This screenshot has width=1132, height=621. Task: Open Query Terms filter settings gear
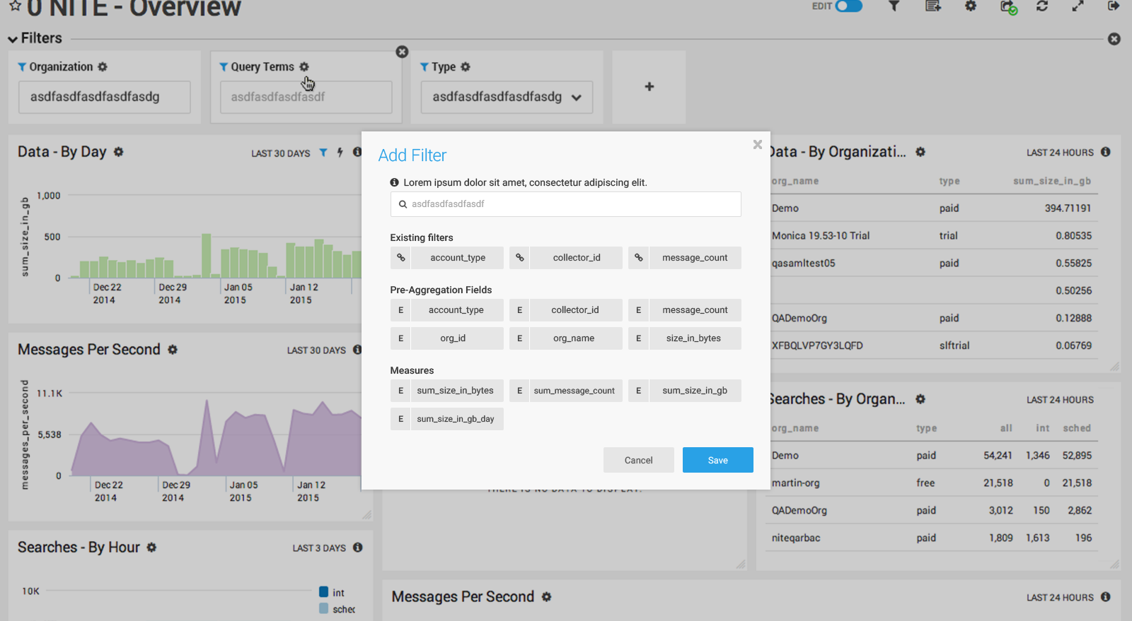click(x=304, y=66)
